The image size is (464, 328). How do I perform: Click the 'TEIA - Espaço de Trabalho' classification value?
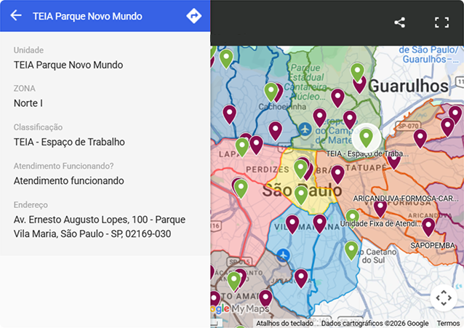[x=69, y=142]
